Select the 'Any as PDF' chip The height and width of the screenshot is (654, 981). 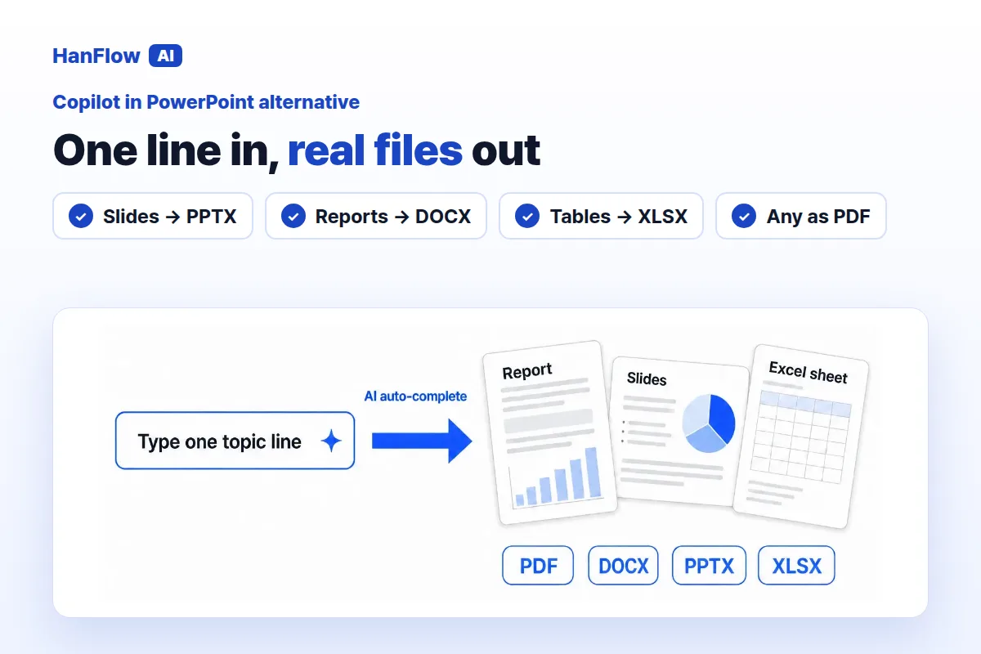[801, 216]
